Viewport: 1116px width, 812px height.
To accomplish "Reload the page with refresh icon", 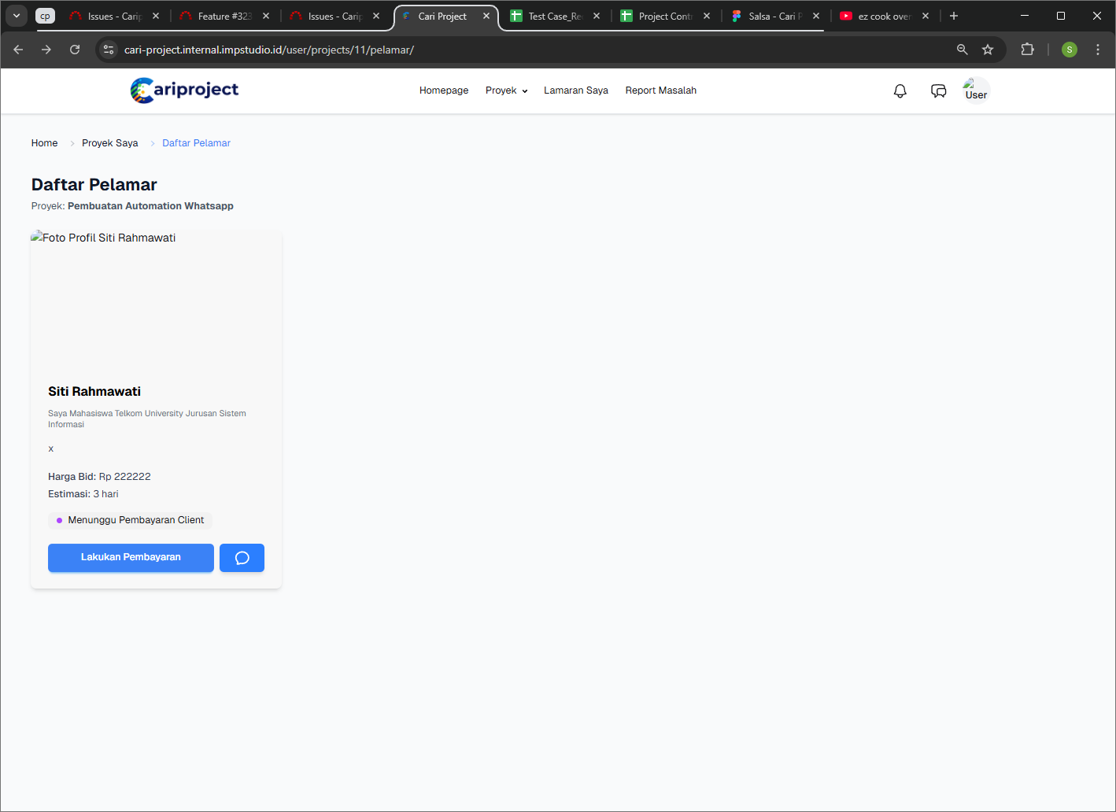I will click(x=75, y=50).
